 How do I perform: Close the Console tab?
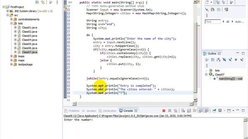click(136, 111)
